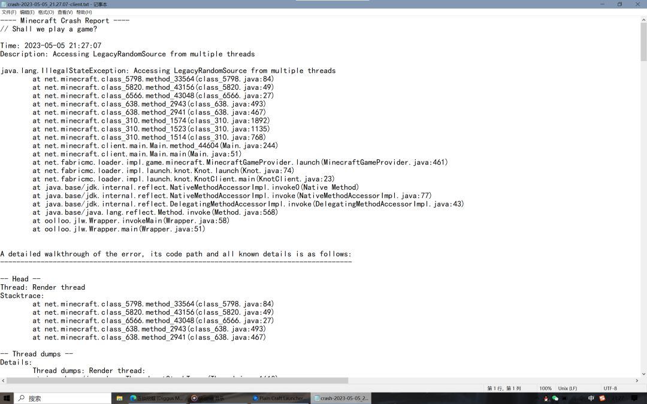Click the 'Thread dumps: Render thread:' line
The height and width of the screenshot is (404, 647).
(89, 370)
